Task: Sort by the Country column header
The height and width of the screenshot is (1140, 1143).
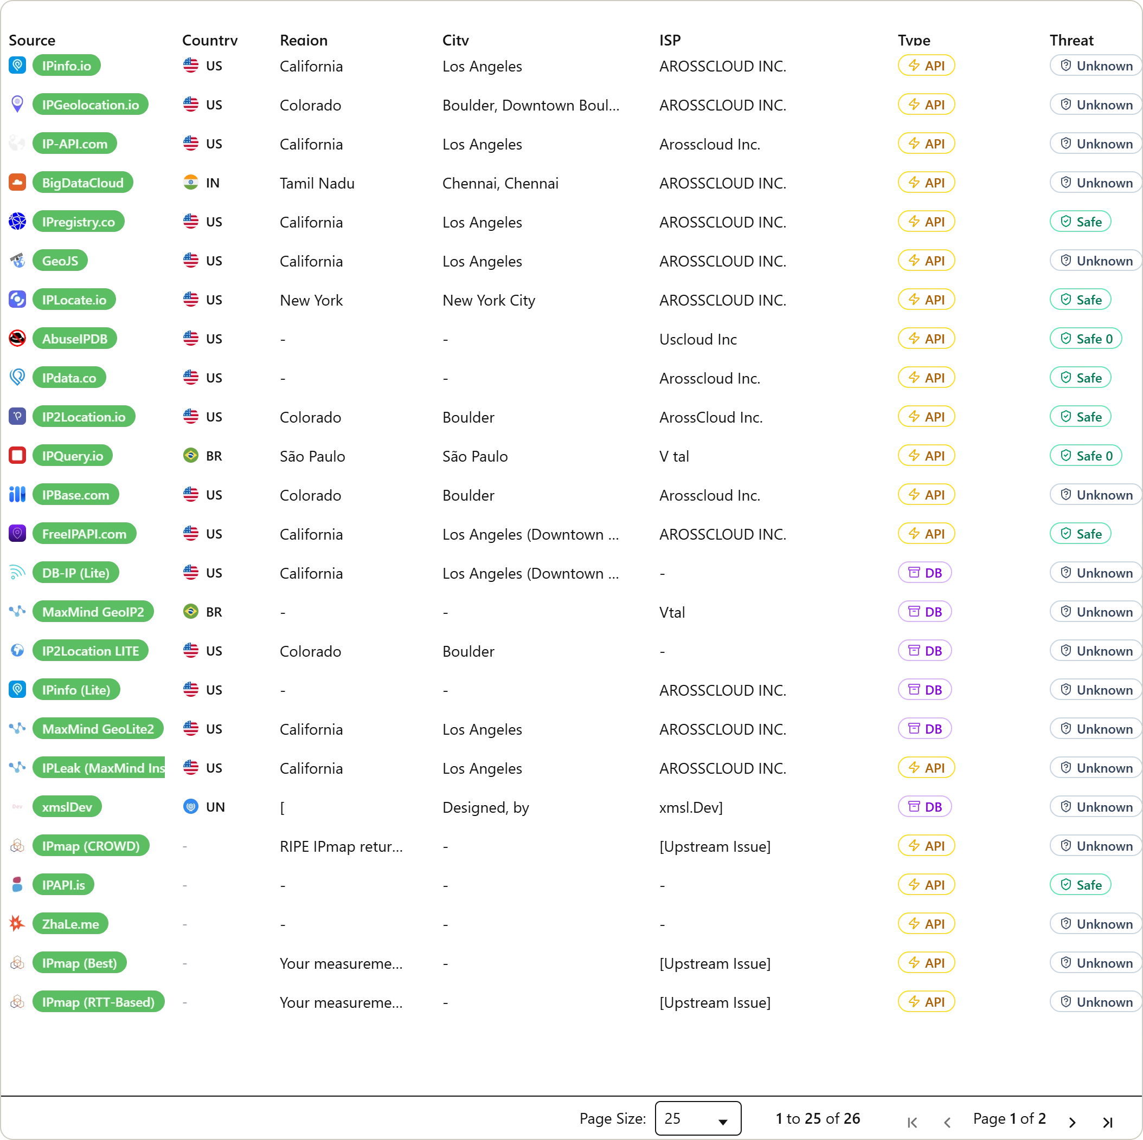Action: (210, 40)
